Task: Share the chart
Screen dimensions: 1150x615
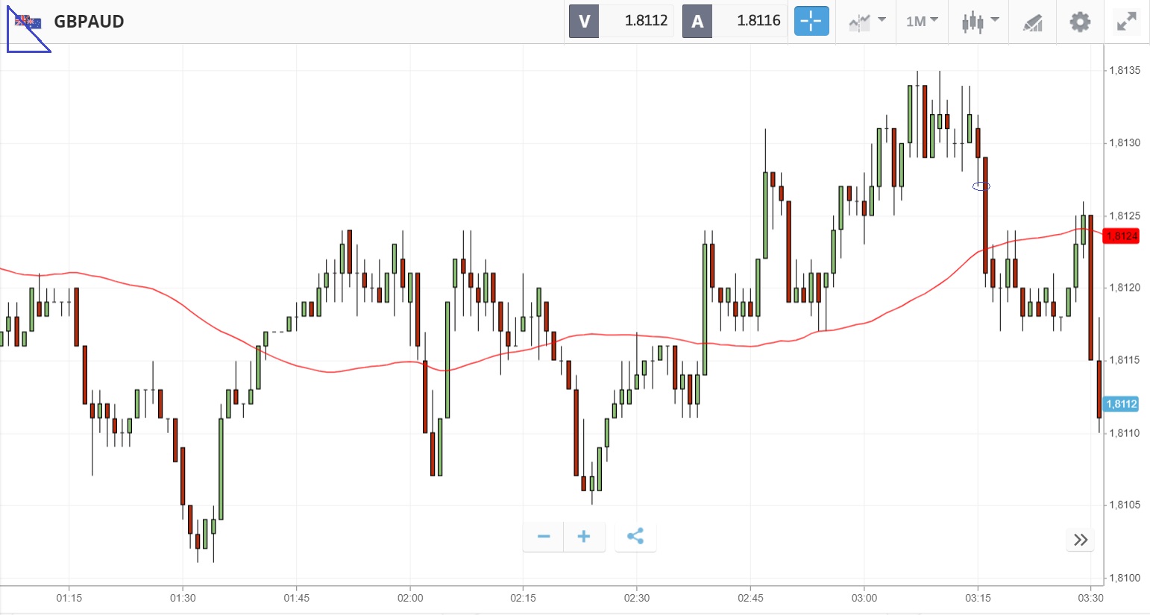Action: pos(635,537)
